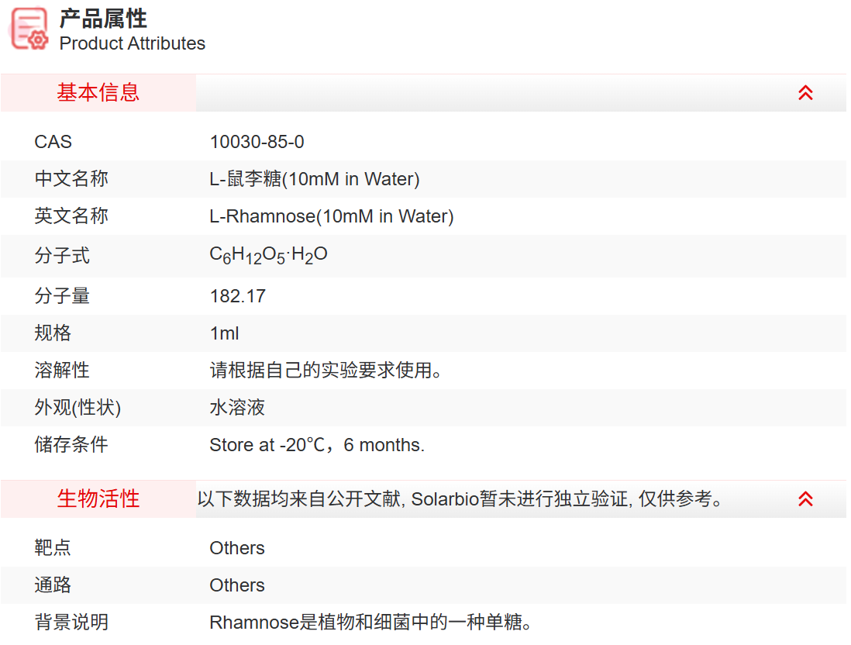Collapse the 基本信息 section via double chevron
Image resolution: width=851 pixels, height=645 pixels.
[806, 92]
